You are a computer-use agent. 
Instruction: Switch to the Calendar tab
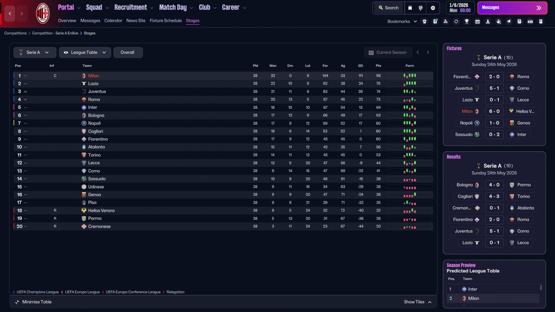(x=113, y=21)
